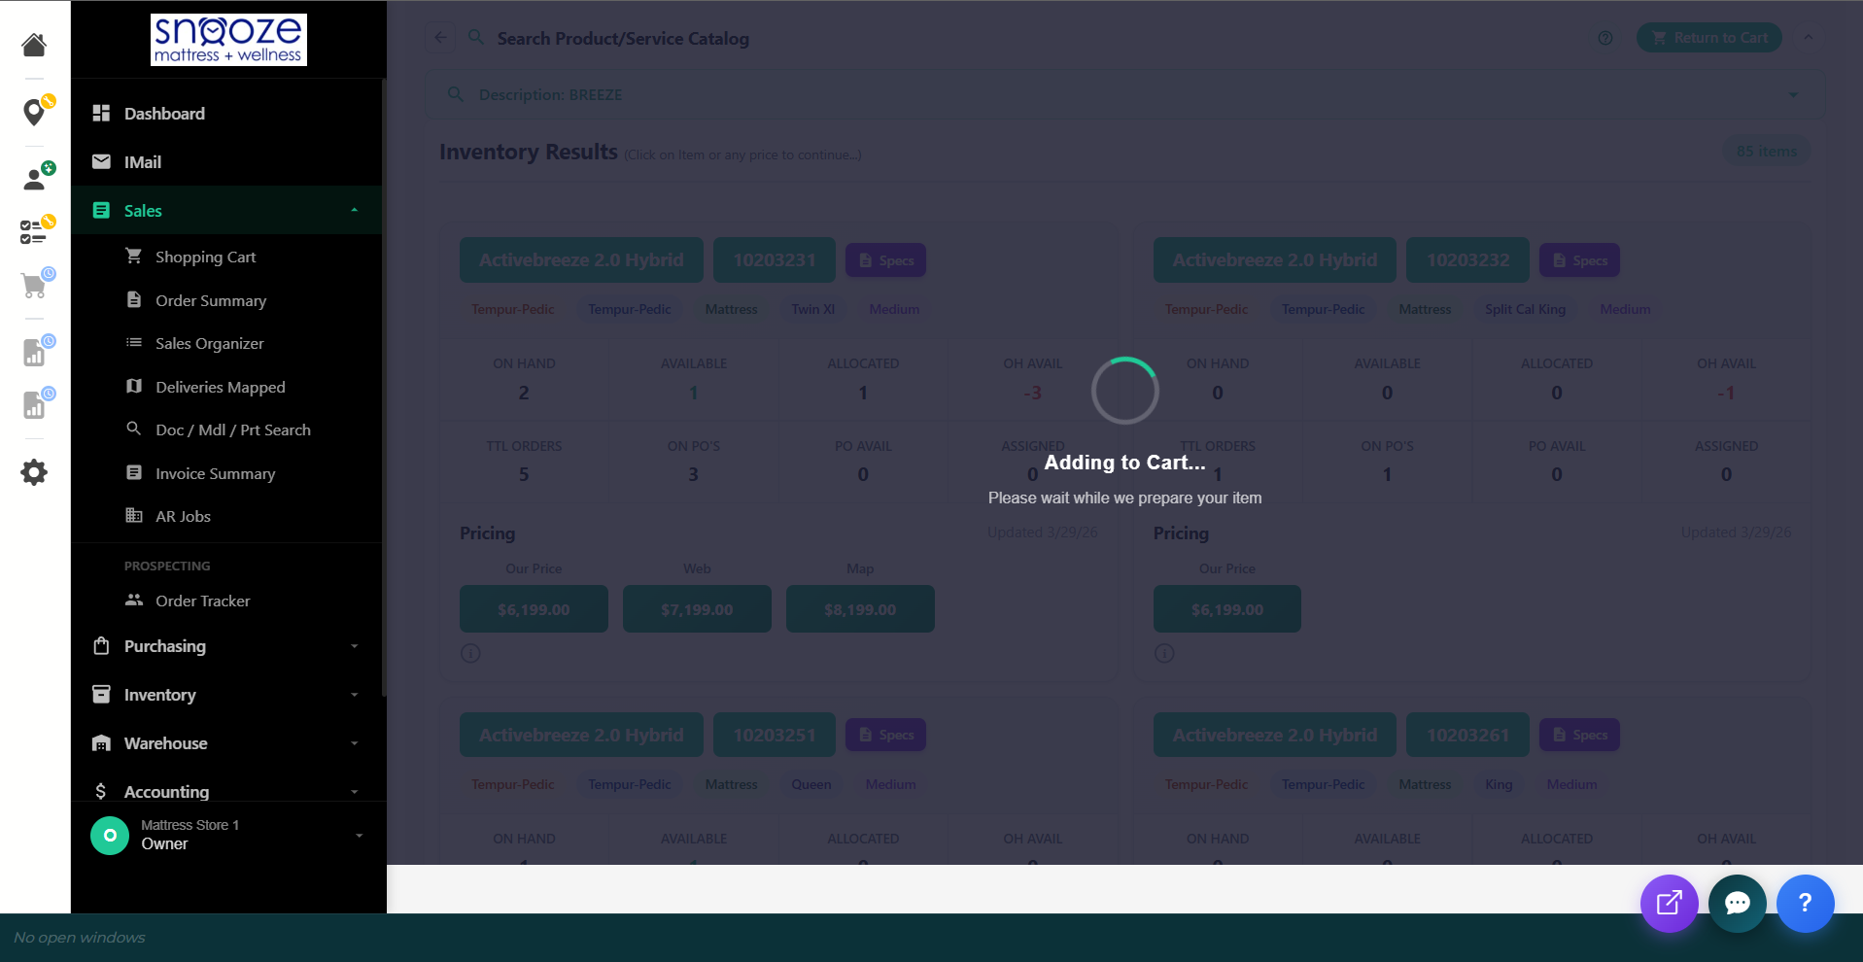Open the map location pin icon
This screenshot has height=962, width=1863.
(x=36, y=111)
